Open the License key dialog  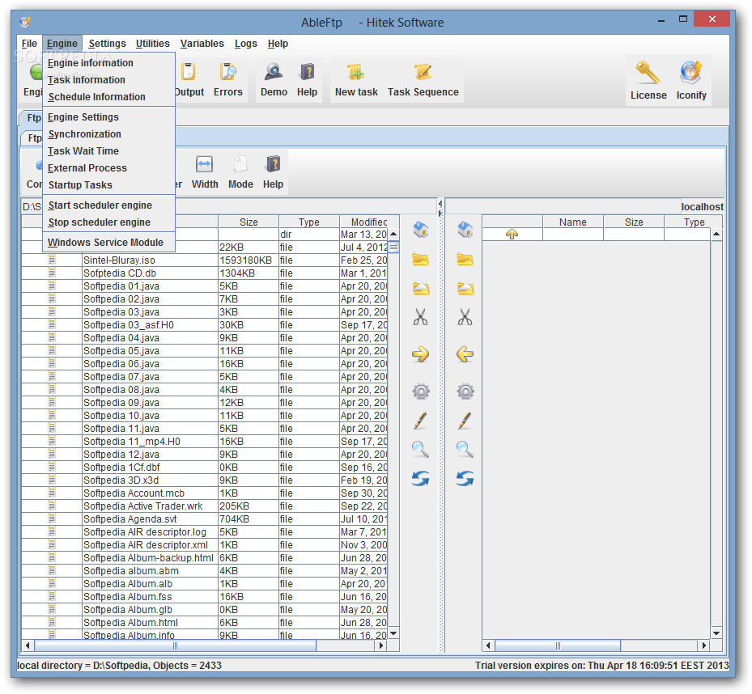[x=648, y=81]
